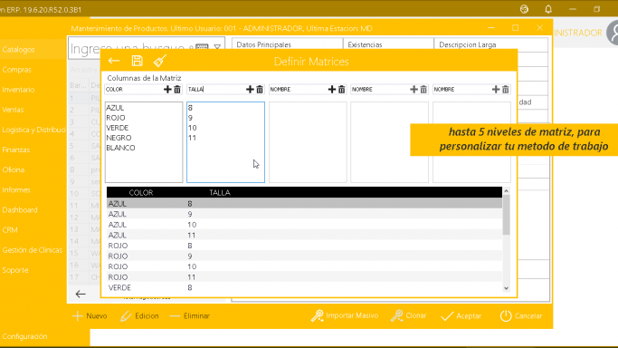Click the Aceptar button

coord(461,316)
